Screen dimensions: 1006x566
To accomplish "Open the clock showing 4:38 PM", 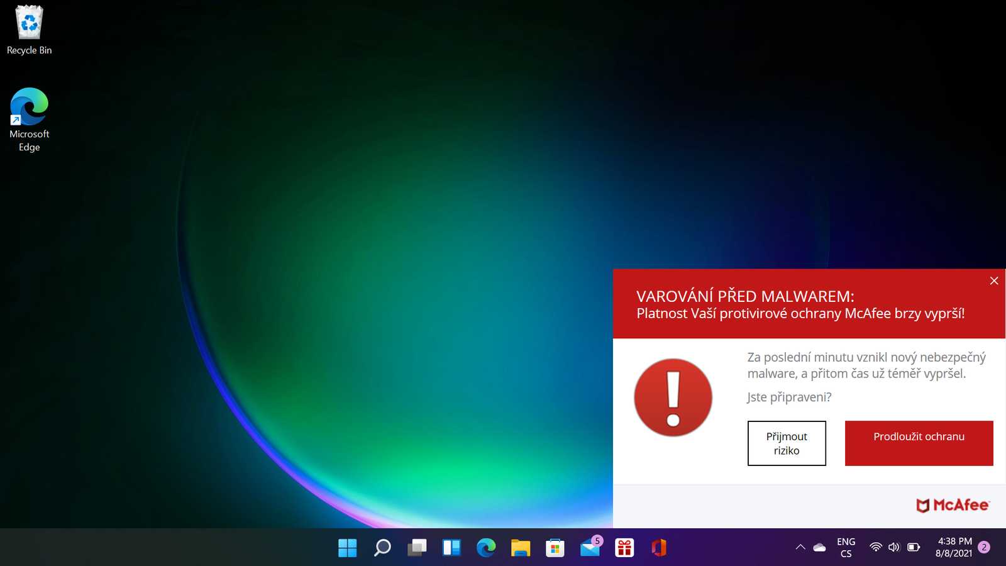I will [954, 547].
